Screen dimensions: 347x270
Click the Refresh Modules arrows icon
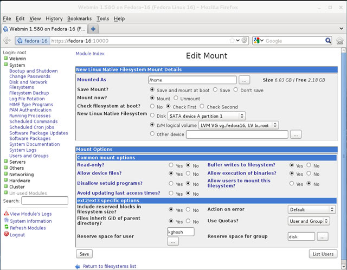(6, 227)
